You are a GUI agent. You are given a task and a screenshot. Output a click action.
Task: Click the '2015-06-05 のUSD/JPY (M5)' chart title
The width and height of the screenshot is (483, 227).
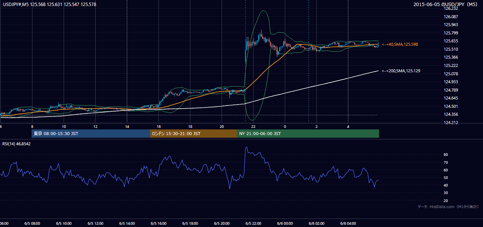click(446, 4)
